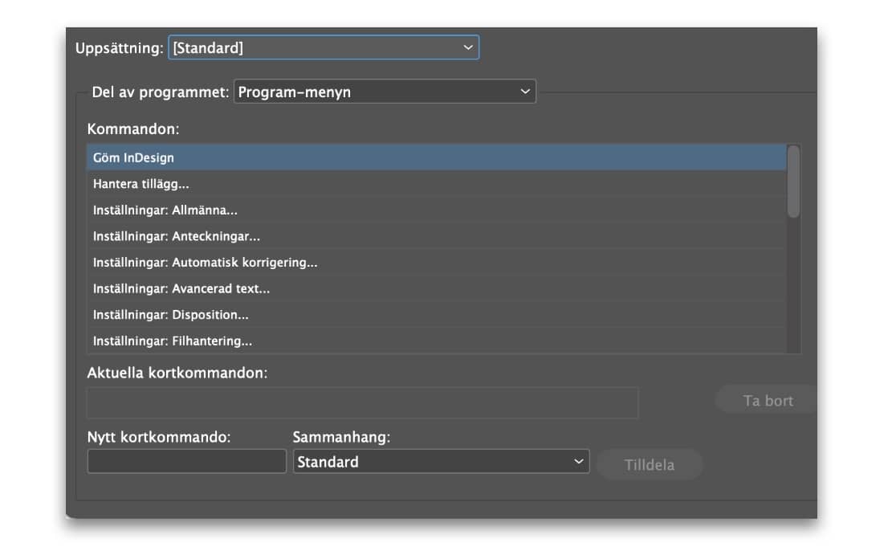
Task: Click the Tilldela button
Action: pyautogui.click(x=650, y=465)
